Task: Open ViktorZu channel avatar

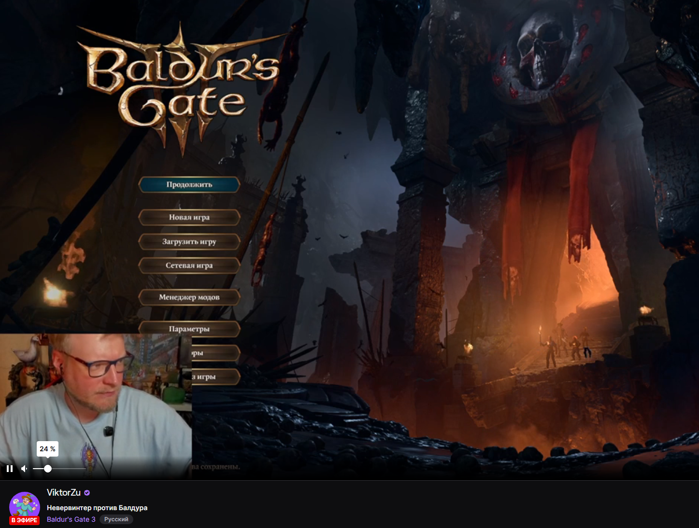Action: point(25,506)
